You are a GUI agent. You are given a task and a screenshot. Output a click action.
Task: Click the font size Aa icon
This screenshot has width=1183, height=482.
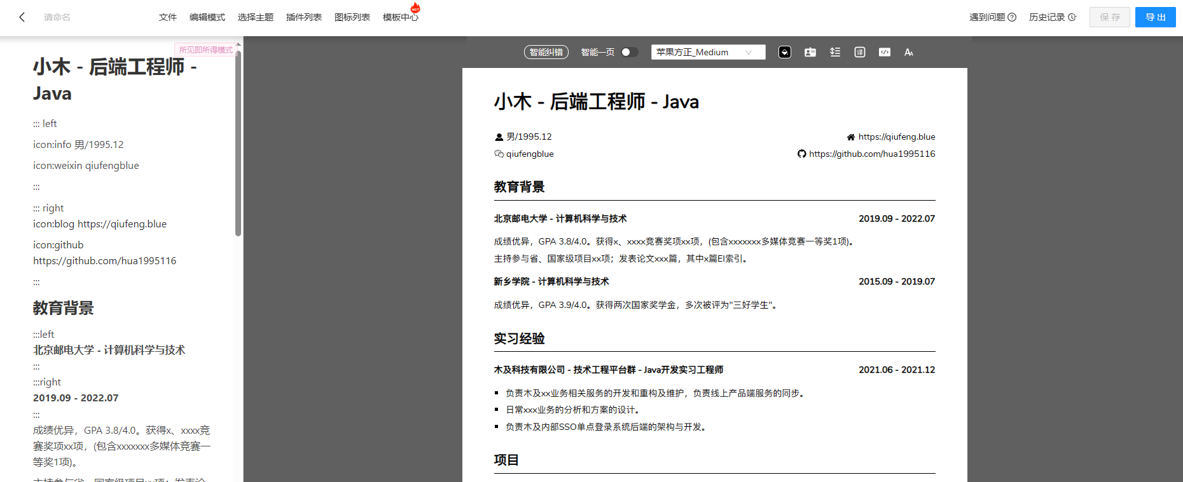point(909,52)
